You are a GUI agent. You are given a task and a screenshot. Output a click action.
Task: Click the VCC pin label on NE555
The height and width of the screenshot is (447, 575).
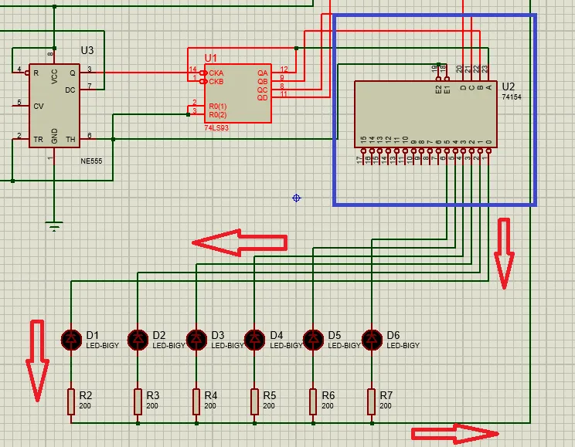(54, 76)
